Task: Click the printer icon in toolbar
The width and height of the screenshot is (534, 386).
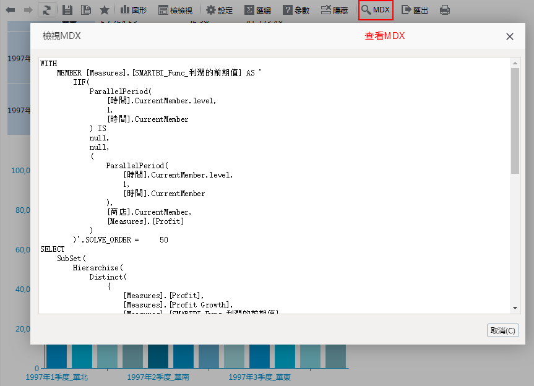Action: 445,10
